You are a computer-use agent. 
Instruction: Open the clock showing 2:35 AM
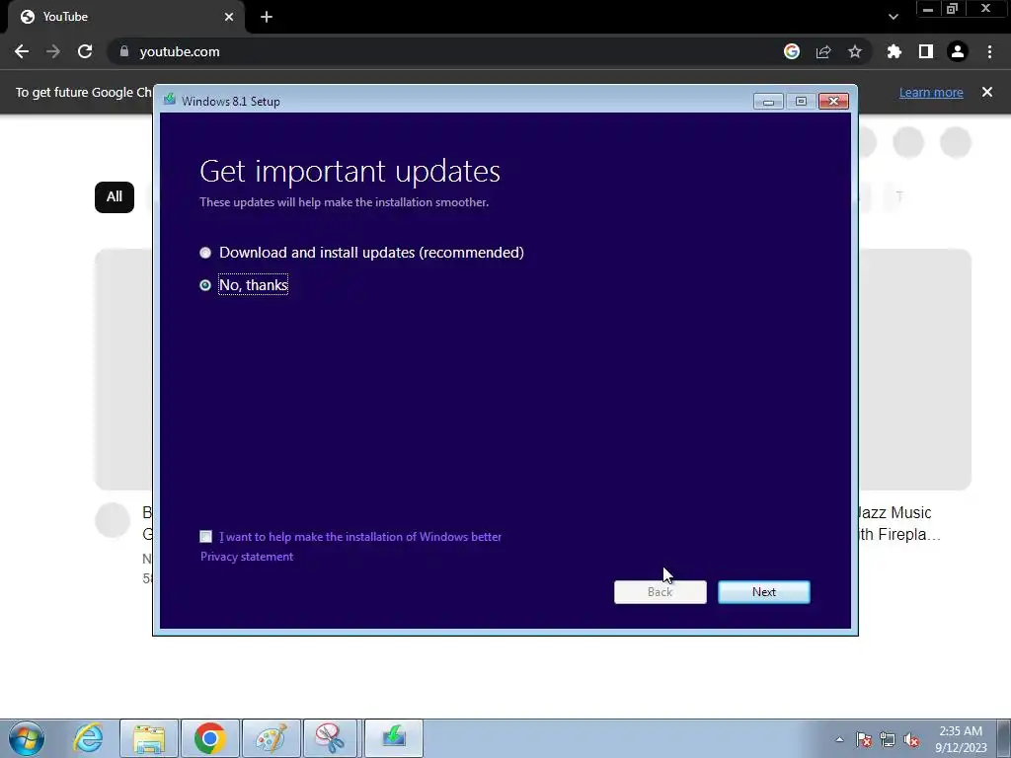click(x=961, y=739)
